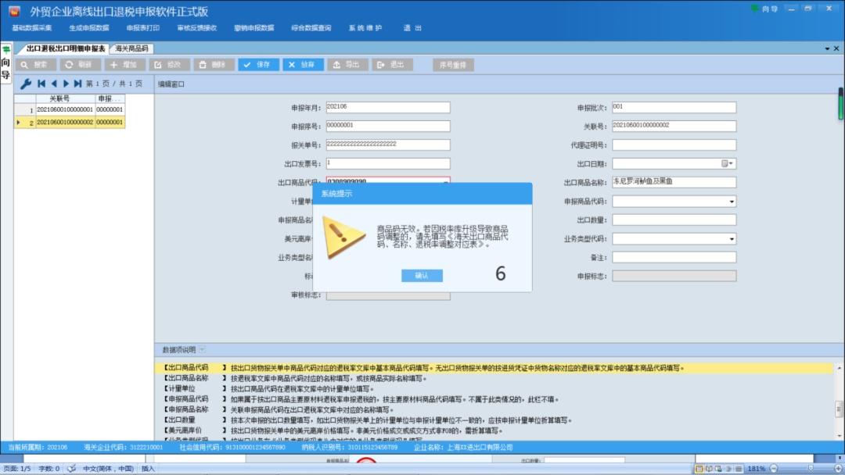This screenshot has width=845, height=475.
Task: Confirm the system prompt with 确认
Action: [x=422, y=276]
